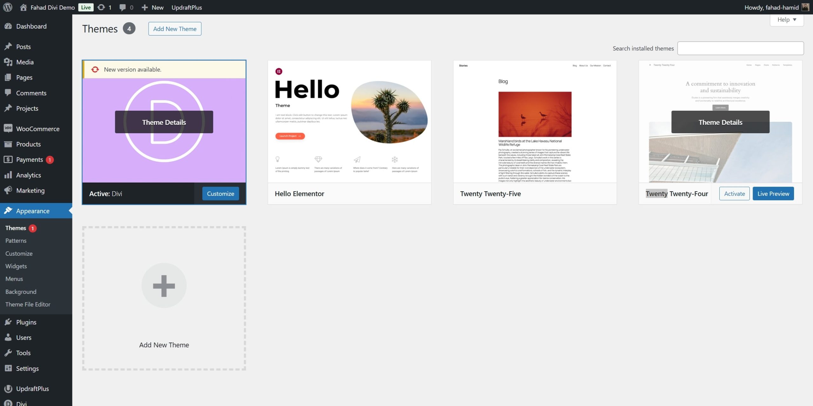Screen dimensions: 813x406
Task: Select the Dashboard icon in the sidebar
Action: (x=8, y=26)
